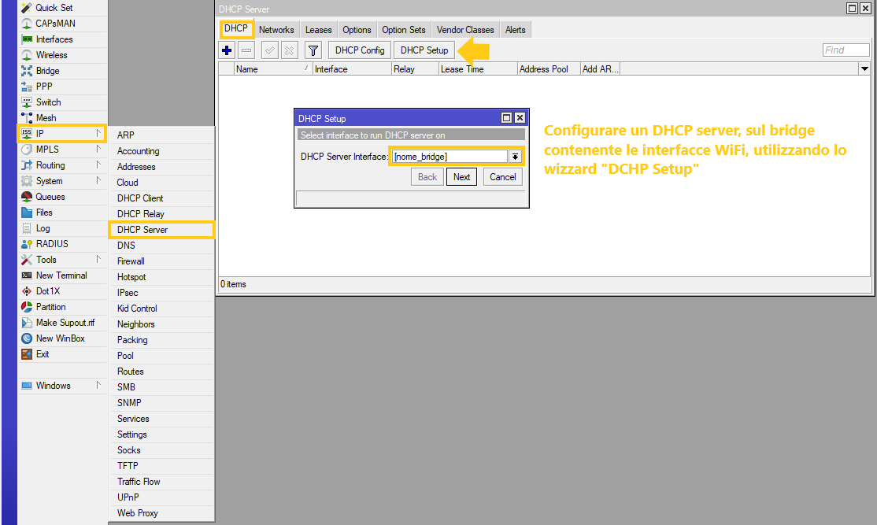Click the Routing icon in sidebar
Viewport: 877px width, 525px height.
pos(26,165)
